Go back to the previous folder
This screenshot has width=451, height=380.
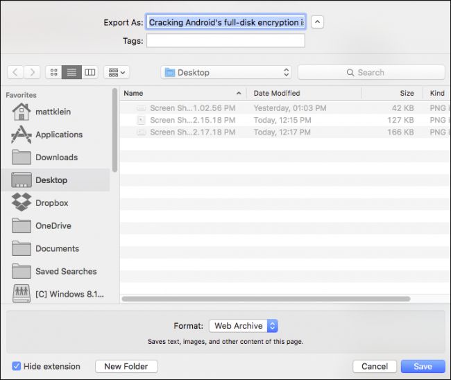click(x=15, y=72)
